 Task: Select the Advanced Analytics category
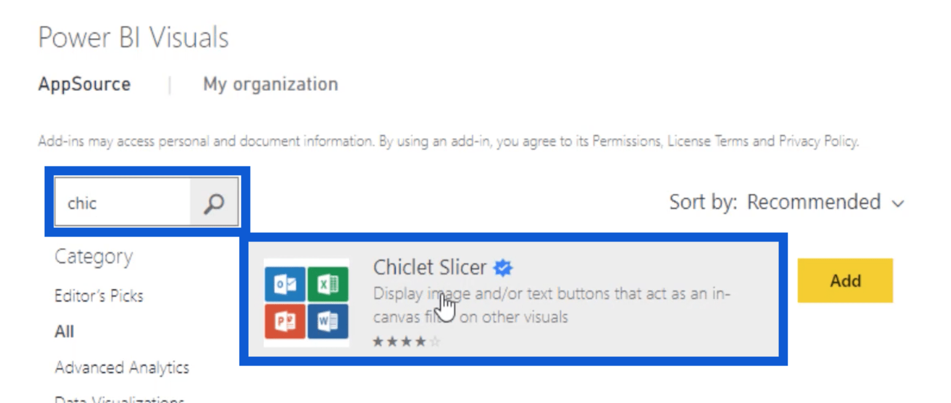pyautogui.click(x=122, y=368)
